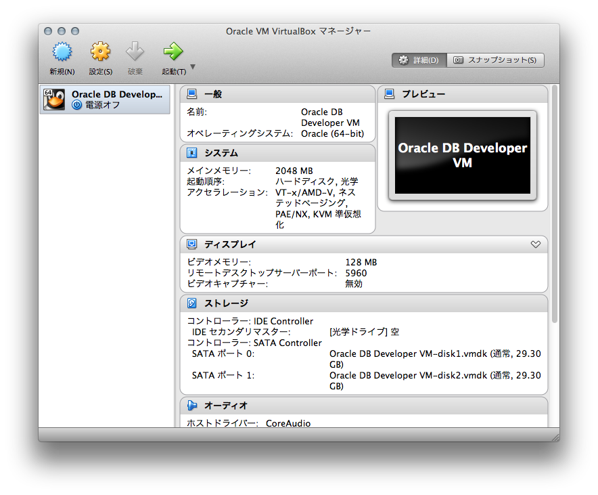Click the 無効 video capture value

[x=354, y=284]
